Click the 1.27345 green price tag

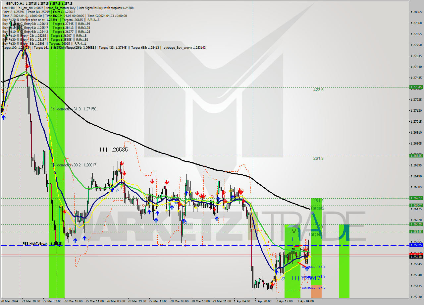[x=416, y=87]
